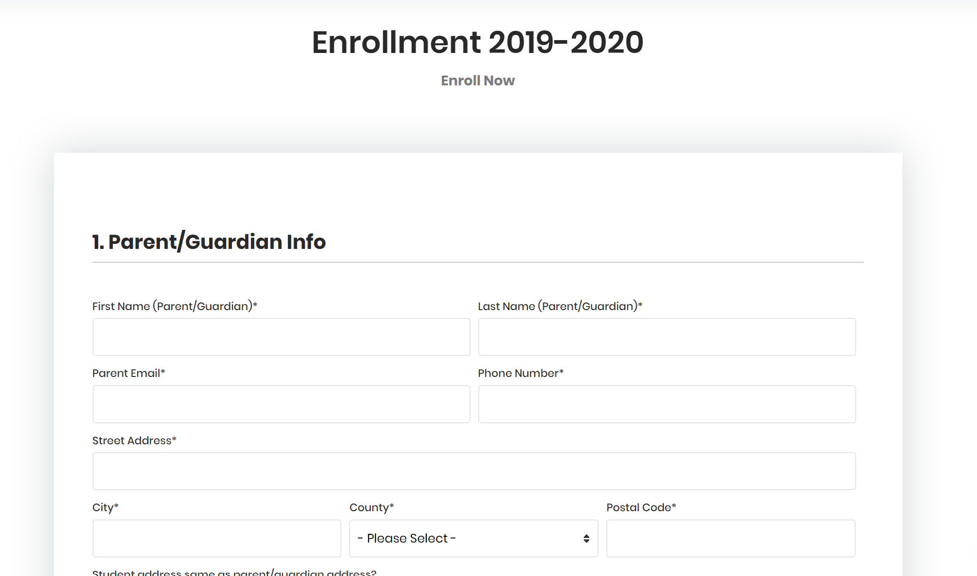Click the "County" field label

click(371, 508)
